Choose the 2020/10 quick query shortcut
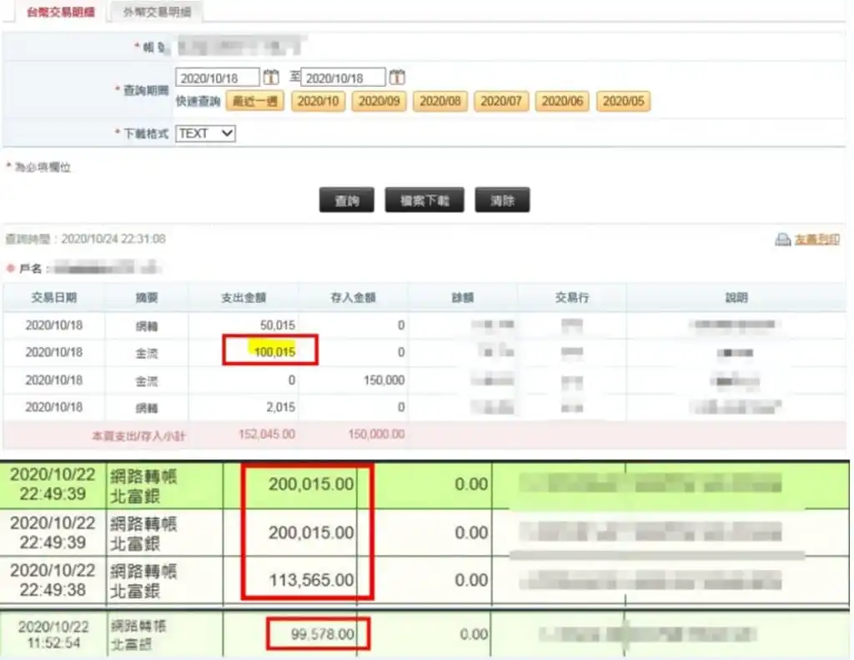This screenshot has height=660, width=854. pos(318,100)
